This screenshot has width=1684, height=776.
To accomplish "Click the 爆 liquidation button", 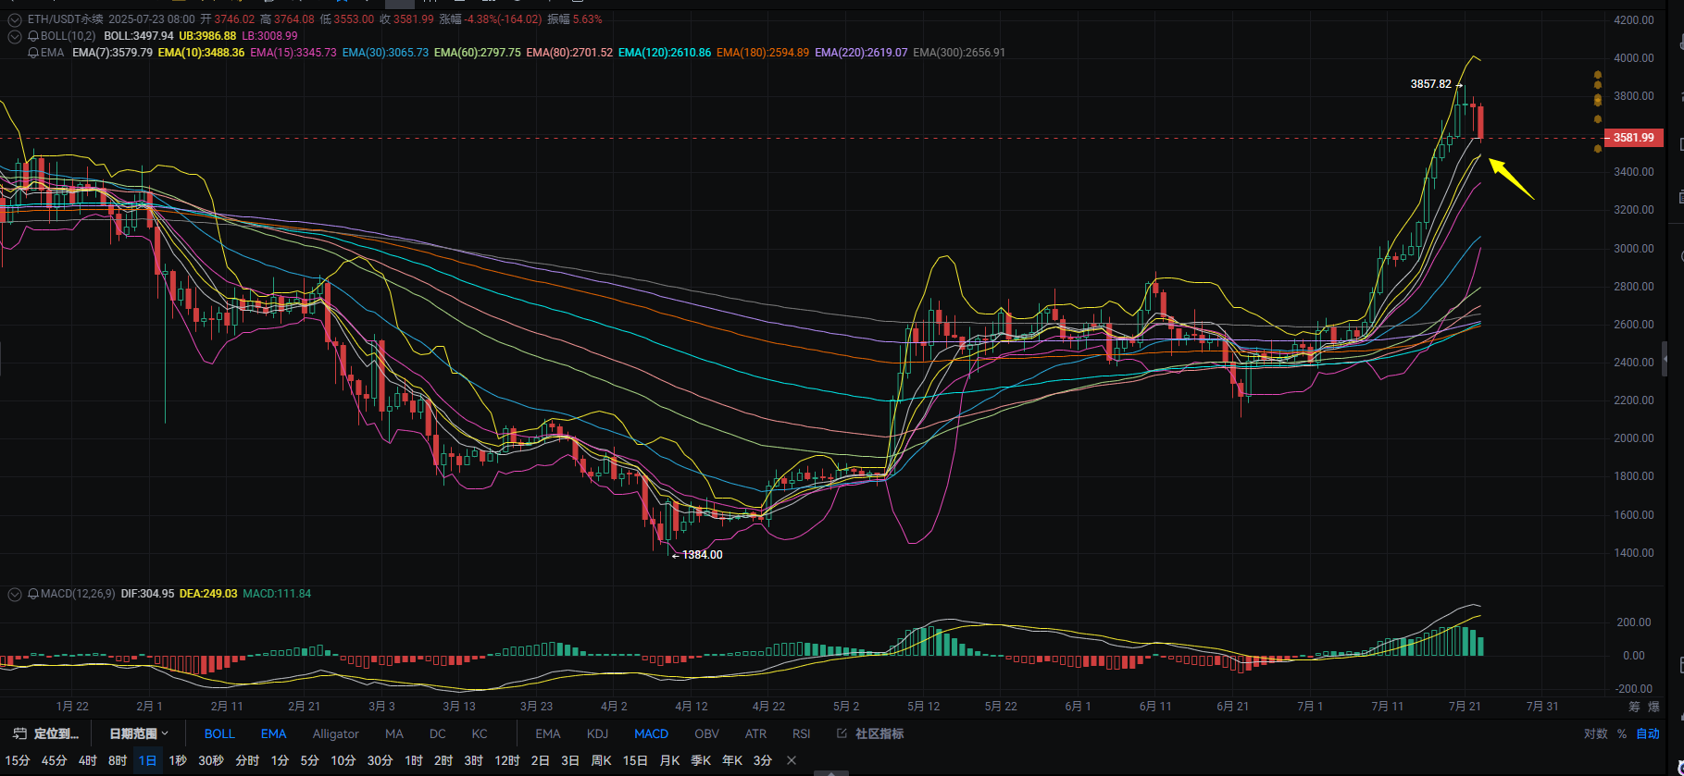I will pos(1654,707).
